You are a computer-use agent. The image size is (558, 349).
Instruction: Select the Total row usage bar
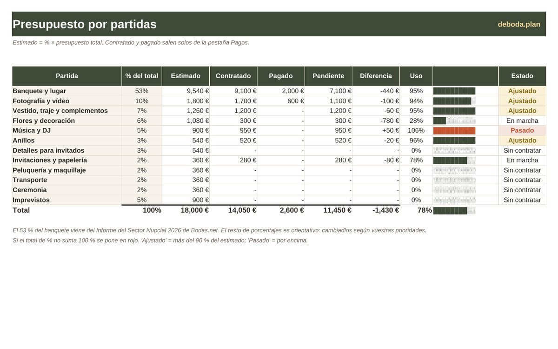(454, 210)
